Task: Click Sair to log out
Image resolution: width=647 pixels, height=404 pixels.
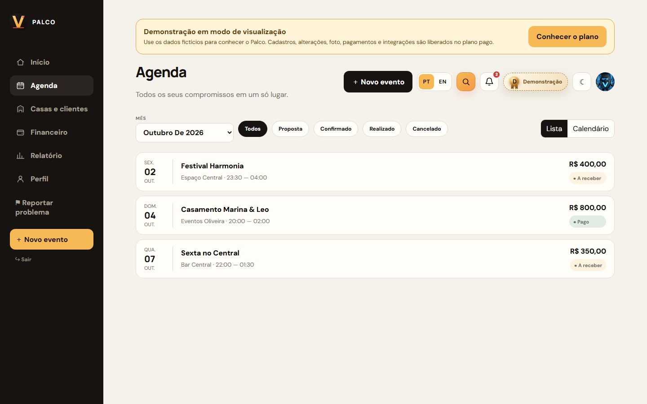Action: 23,259
